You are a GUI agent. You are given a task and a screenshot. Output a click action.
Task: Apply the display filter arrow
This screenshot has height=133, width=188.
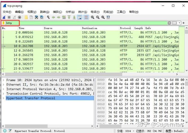pyautogui.click(x=174, y=23)
